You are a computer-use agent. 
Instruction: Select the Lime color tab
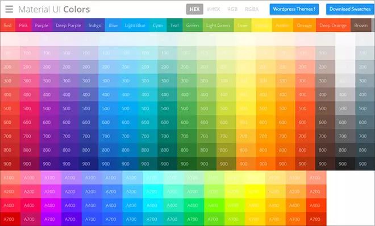coord(243,26)
